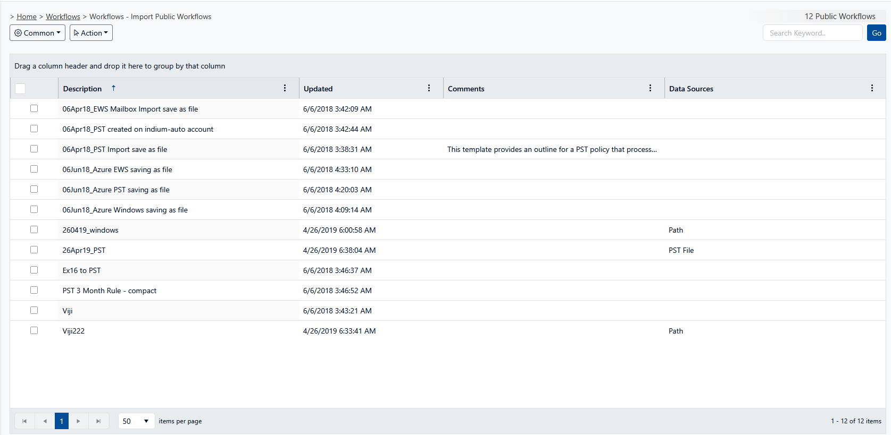Open Data Sources column menu

(872, 88)
